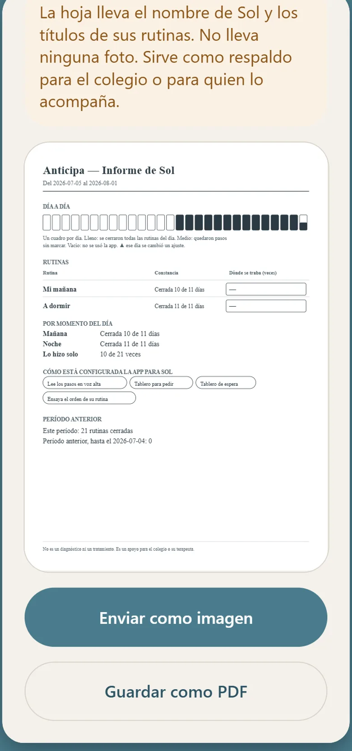Tap the 'Lee los pasos en voz alta' chip
The image size is (352, 751).
[x=85, y=383]
